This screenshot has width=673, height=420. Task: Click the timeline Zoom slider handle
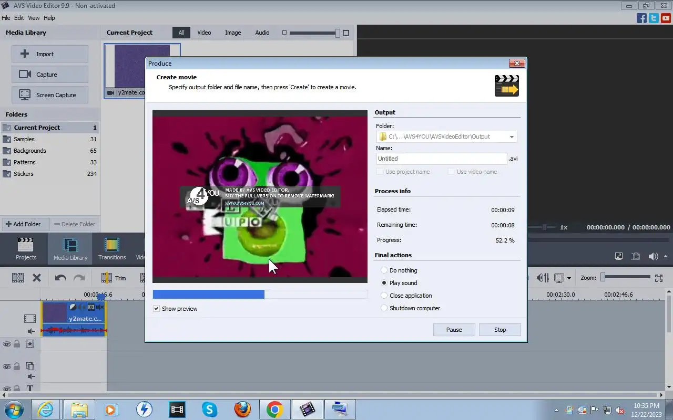tap(603, 277)
